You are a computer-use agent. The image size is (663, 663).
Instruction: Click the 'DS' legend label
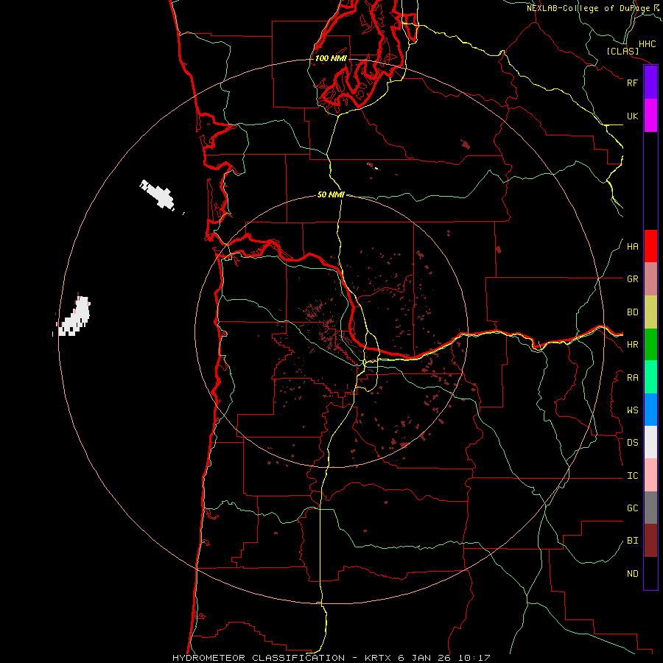[632, 443]
